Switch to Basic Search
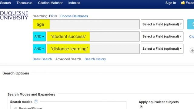 (x=42, y=59)
